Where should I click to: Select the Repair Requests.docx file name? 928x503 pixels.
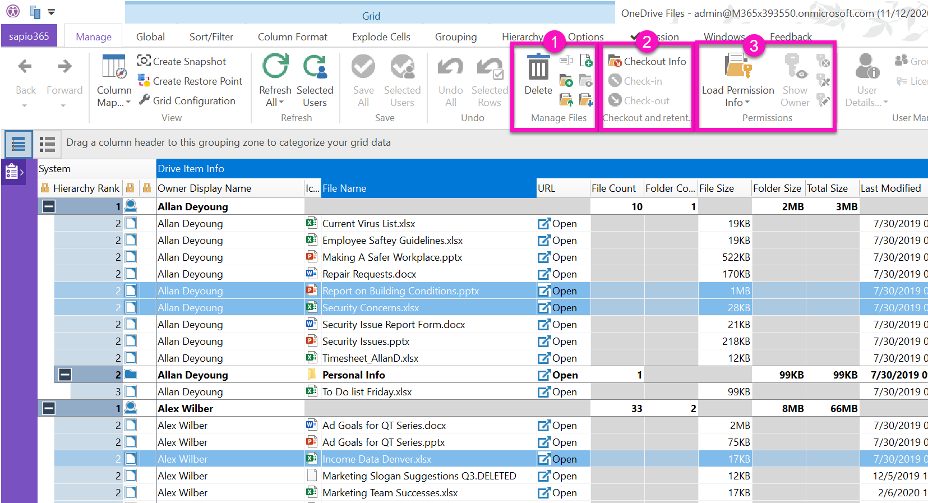[369, 274]
